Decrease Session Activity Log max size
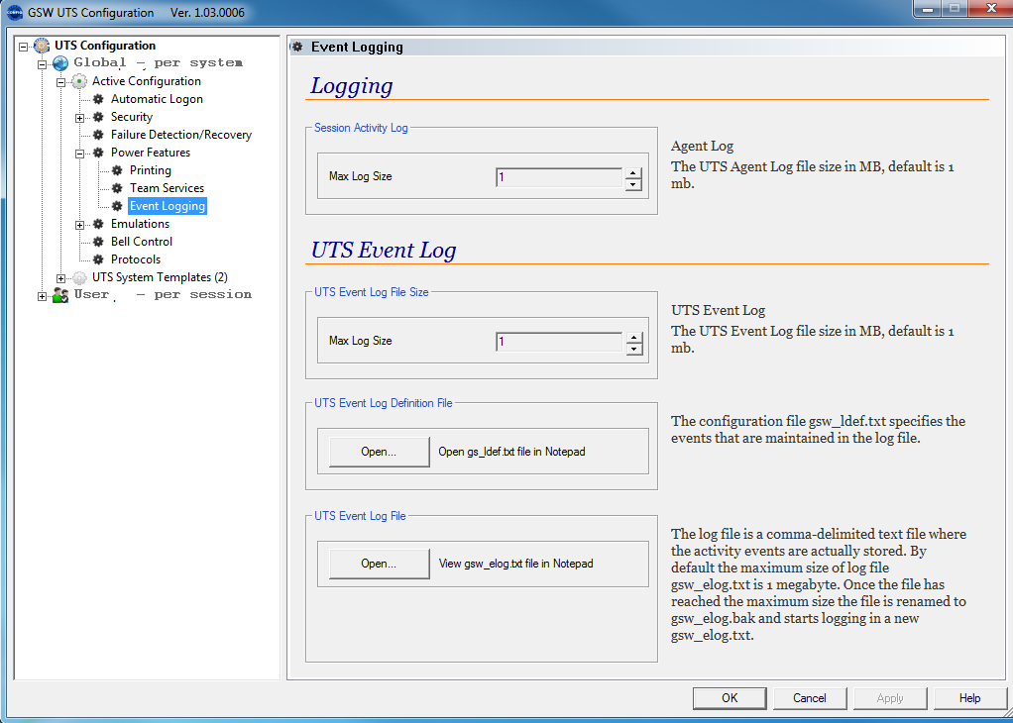Screen dimensions: 1013x723 (x=633, y=184)
